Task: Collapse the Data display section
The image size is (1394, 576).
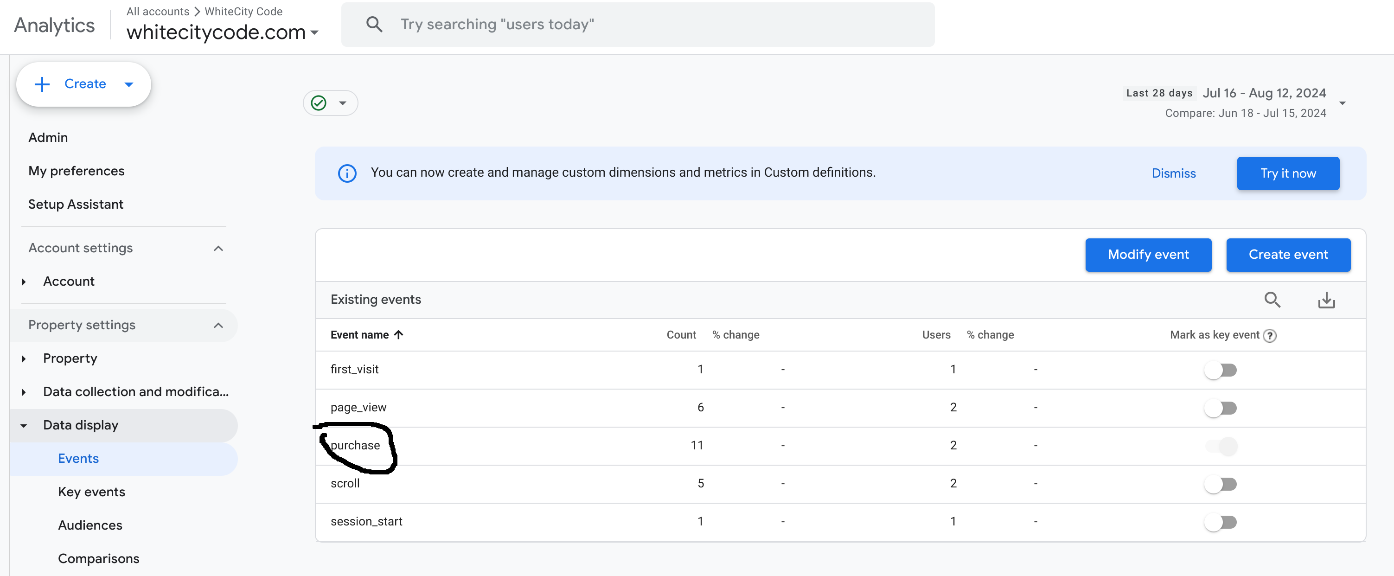Action: pyautogui.click(x=24, y=425)
